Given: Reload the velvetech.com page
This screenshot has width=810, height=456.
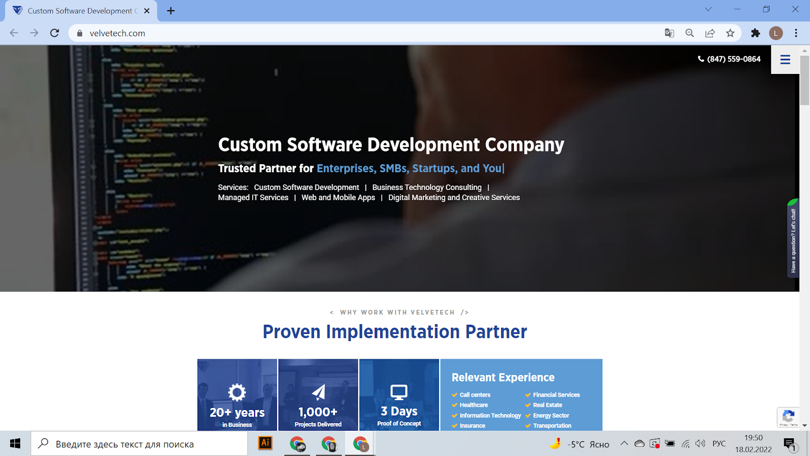Looking at the screenshot, I should click(x=55, y=33).
